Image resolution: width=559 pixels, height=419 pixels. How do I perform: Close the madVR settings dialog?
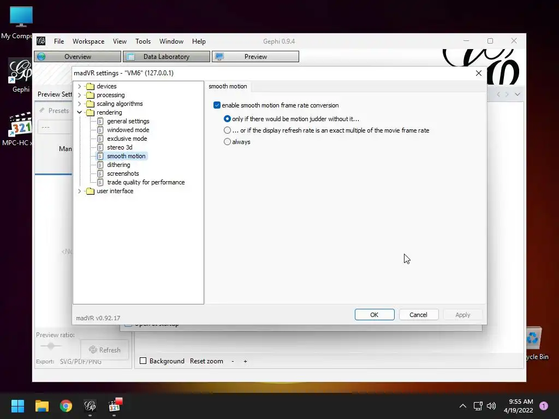(x=478, y=73)
